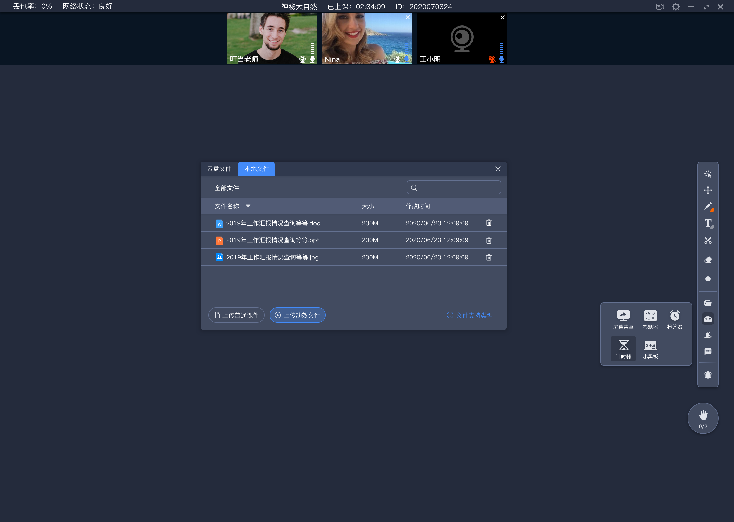Switch to 云盘文件 tab

(x=220, y=168)
